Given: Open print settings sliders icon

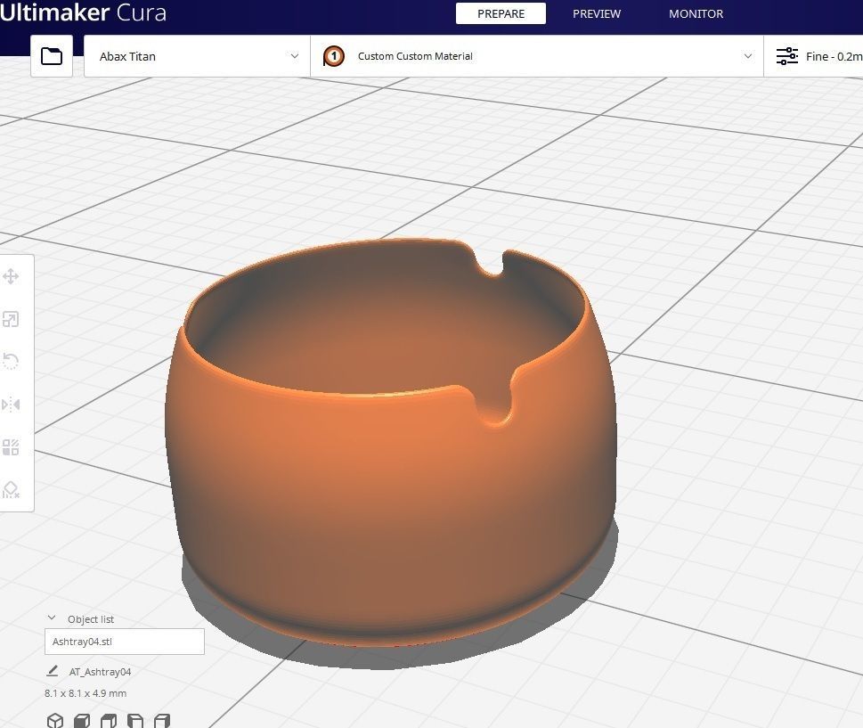Looking at the screenshot, I should [x=787, y=56].
